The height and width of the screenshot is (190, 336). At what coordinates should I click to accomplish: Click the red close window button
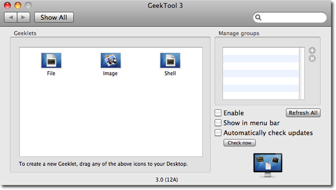pyautogui.click(x=7, y=5)
